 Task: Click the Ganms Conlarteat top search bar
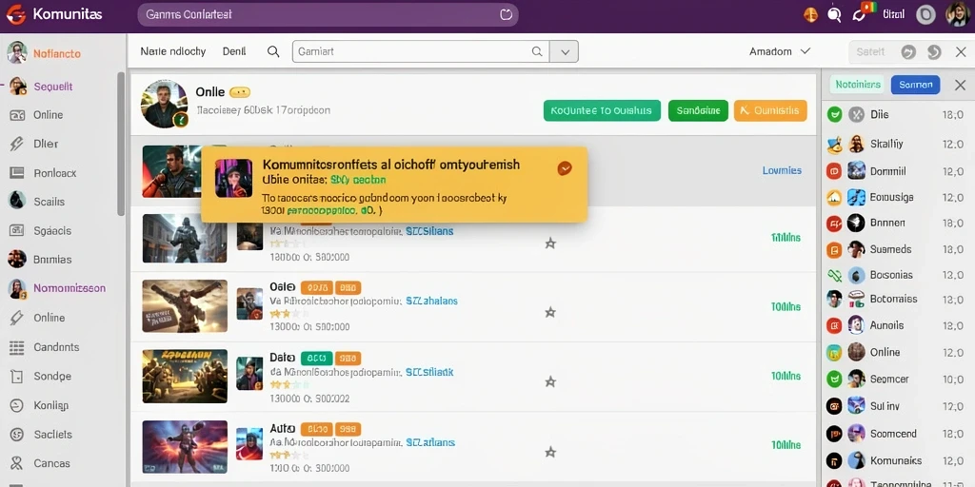tap(328, 13)
